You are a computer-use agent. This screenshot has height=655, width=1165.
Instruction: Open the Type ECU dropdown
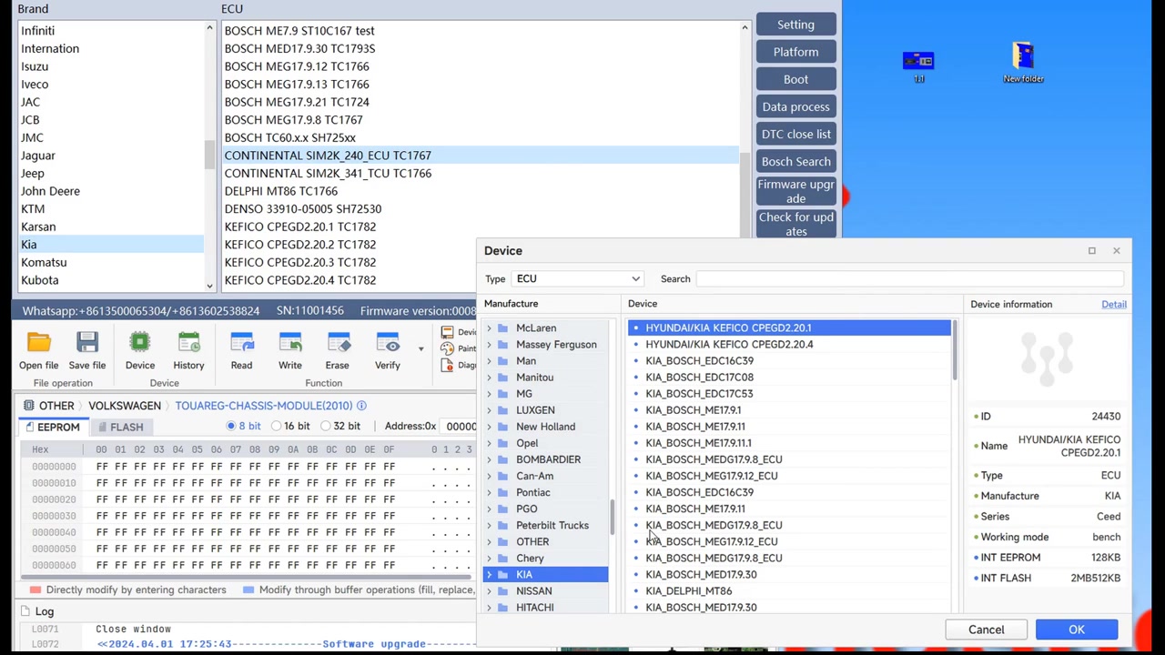pos(578,279)
